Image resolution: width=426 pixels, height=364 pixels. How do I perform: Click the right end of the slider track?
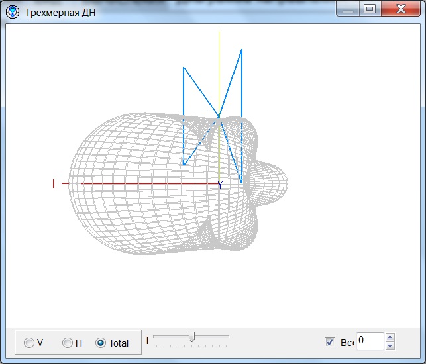(x=229, y=336)
